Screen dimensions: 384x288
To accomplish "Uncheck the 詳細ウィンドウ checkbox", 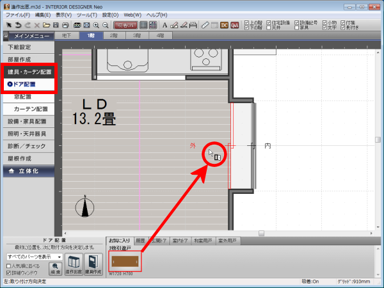I will (x=8, y=272).
